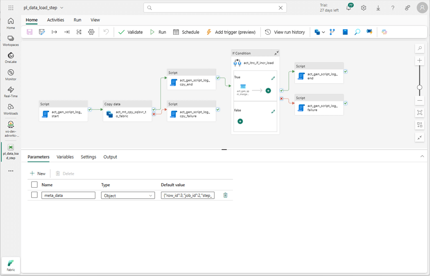Click the Validate button

coord(130,32)
